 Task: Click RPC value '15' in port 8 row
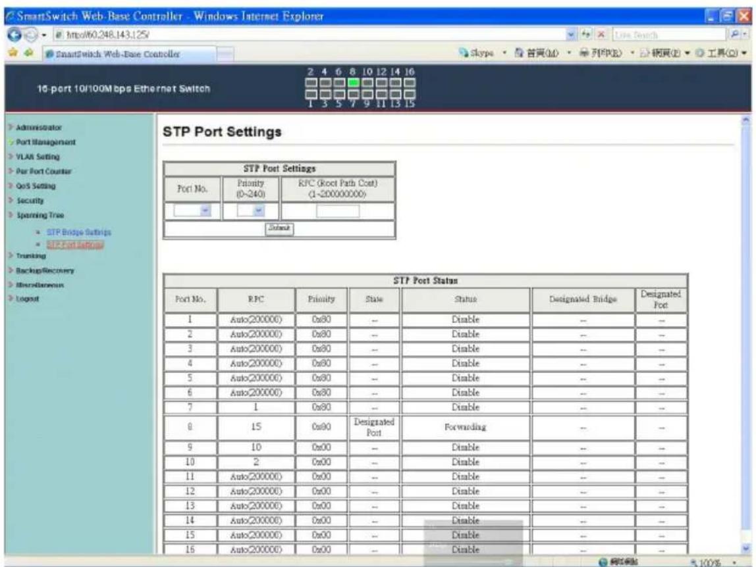pos(256,427)
